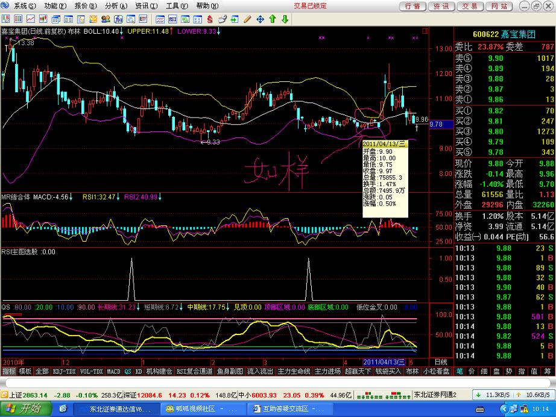
Task: Select the VOL-TDX indicator tab
Action: click(91, 371)
